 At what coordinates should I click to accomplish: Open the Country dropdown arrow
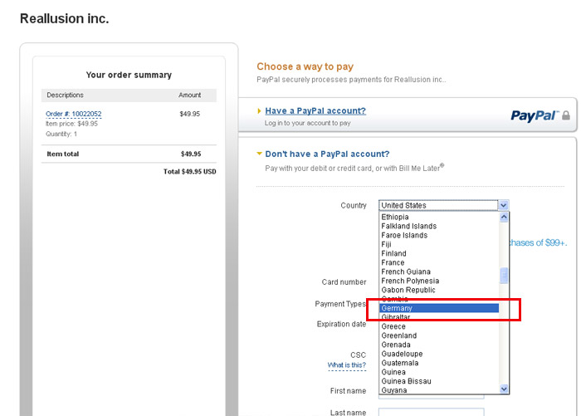(x=503, y=205)
